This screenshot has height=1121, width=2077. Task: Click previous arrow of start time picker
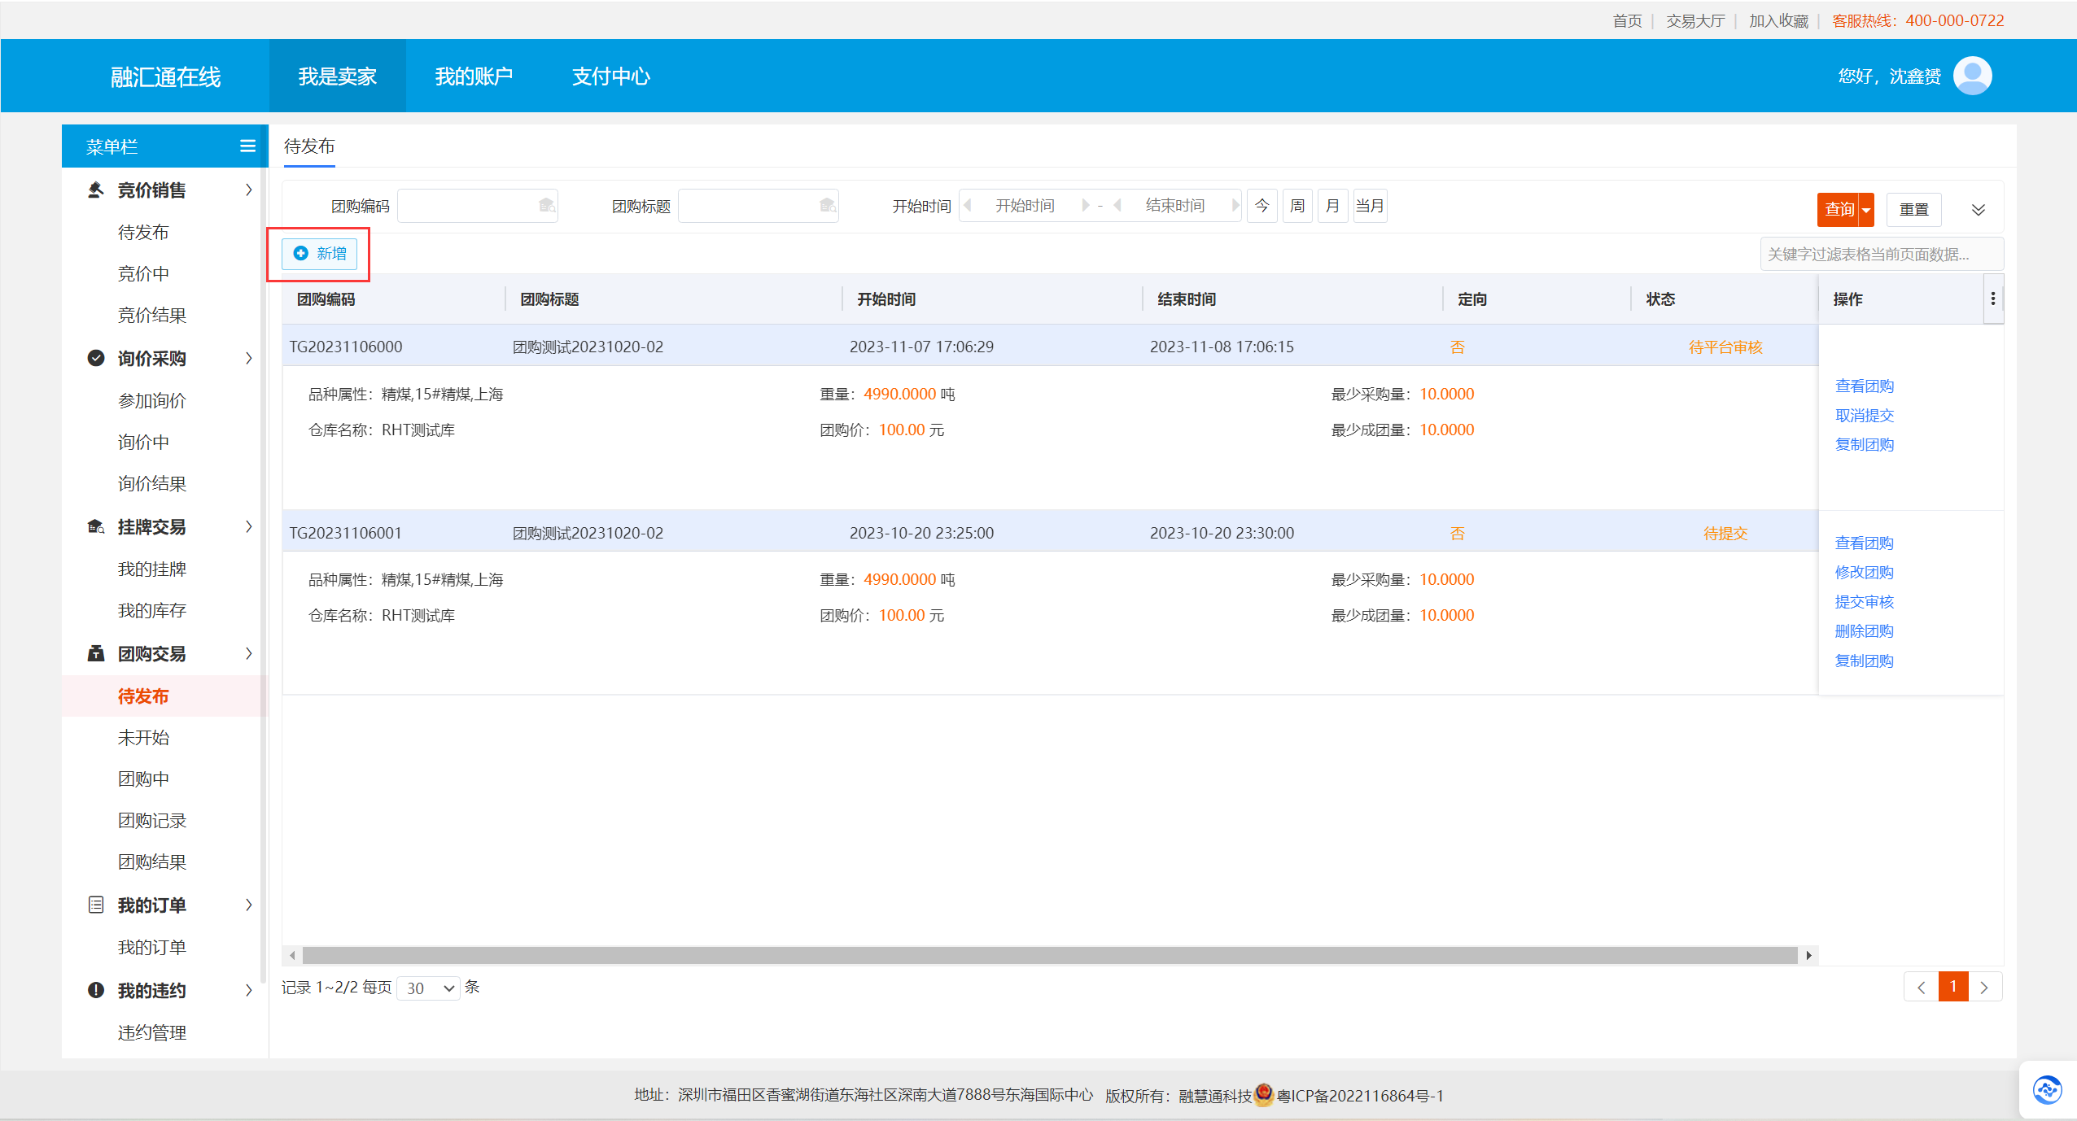tap(968, 205)
